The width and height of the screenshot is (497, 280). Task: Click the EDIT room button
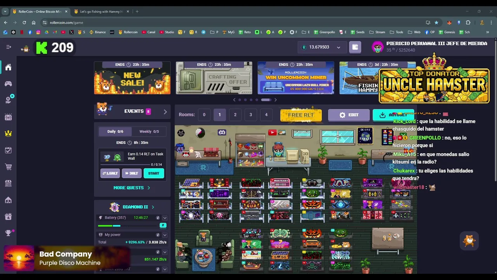[x=349, y=115]
